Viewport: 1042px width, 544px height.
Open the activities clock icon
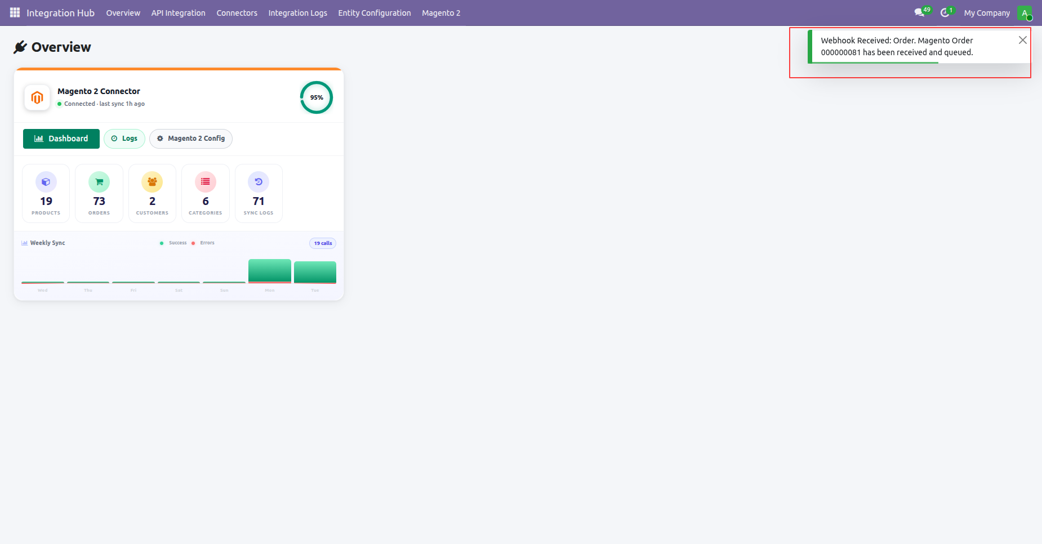pyautogui.click(x=946, y=12)
